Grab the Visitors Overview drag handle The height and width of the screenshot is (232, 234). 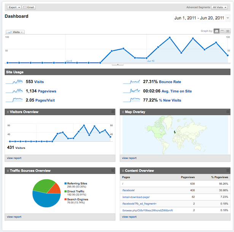click(8, 112)
